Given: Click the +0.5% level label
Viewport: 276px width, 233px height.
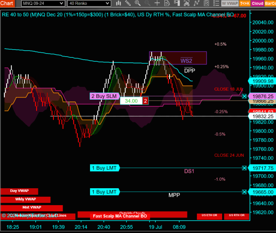Looking at the screenshot, I should pyautogui.click(x=220, y=44).
